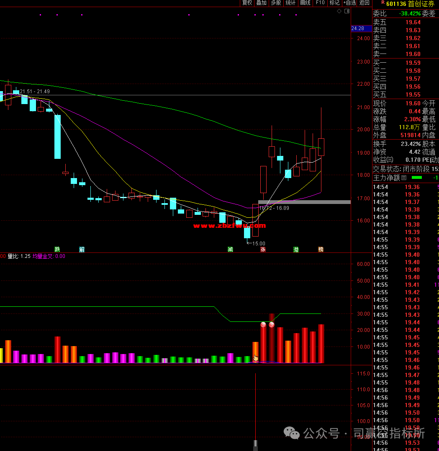The width and height of the screenshot is (439, 451).
Task: Click the gray 16.72 - 16.89 gap band
Action: pos(305,202)
